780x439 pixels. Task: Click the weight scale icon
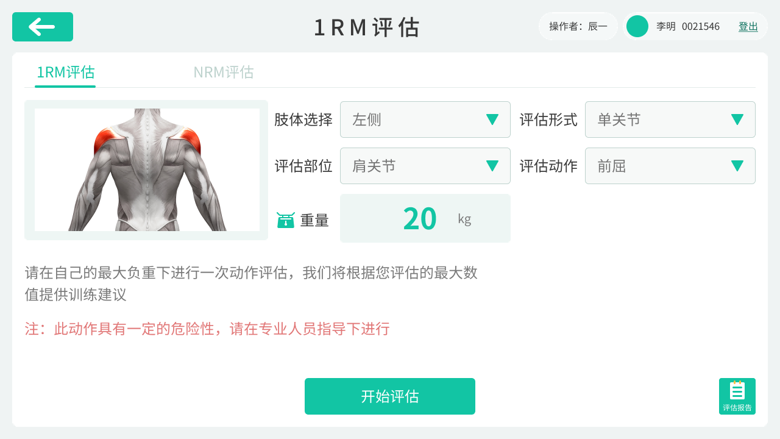[286, 220]
